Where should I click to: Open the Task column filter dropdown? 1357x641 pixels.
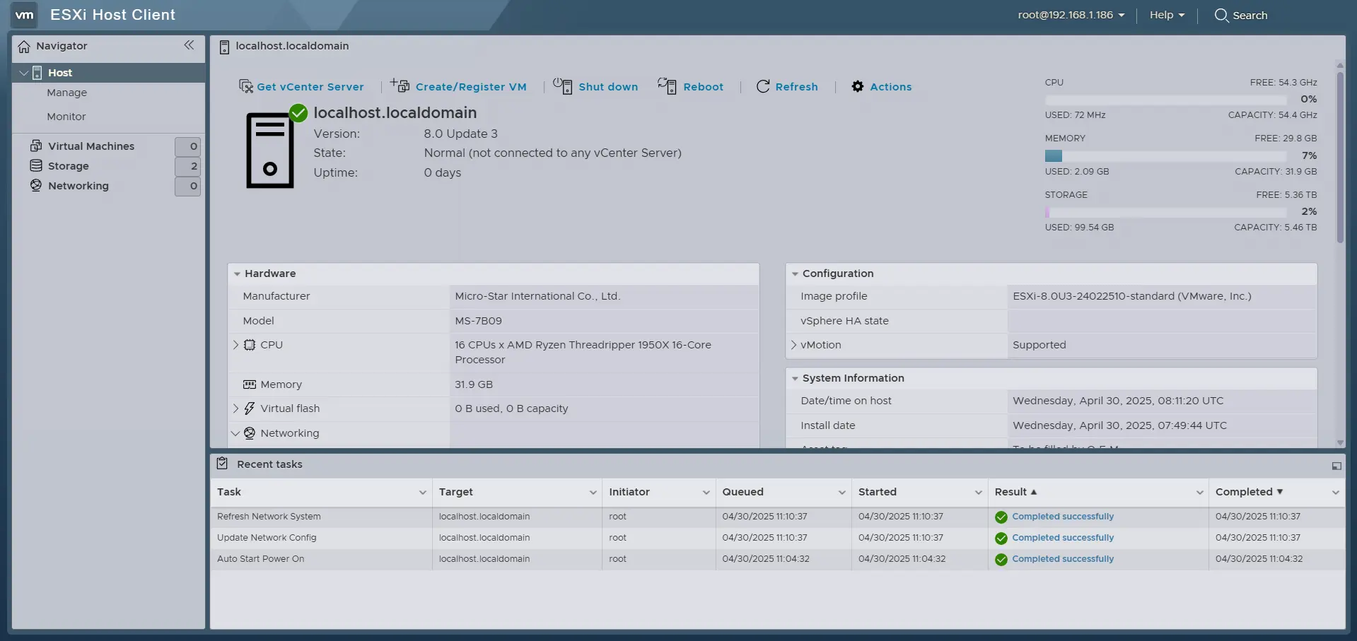tap(422, 493)
